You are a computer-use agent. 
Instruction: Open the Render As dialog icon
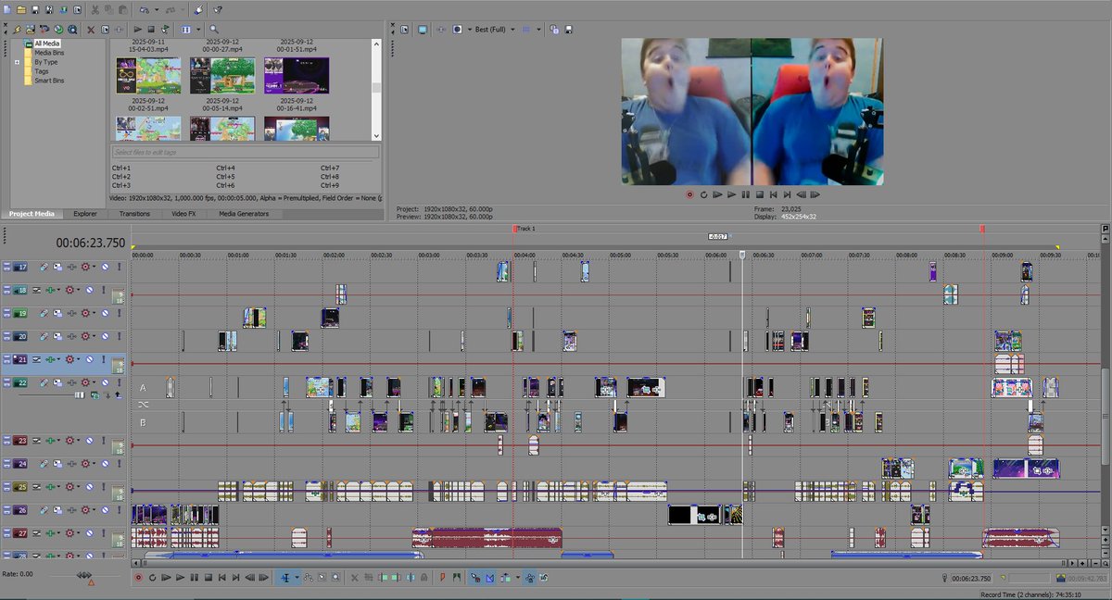[63, 9]
